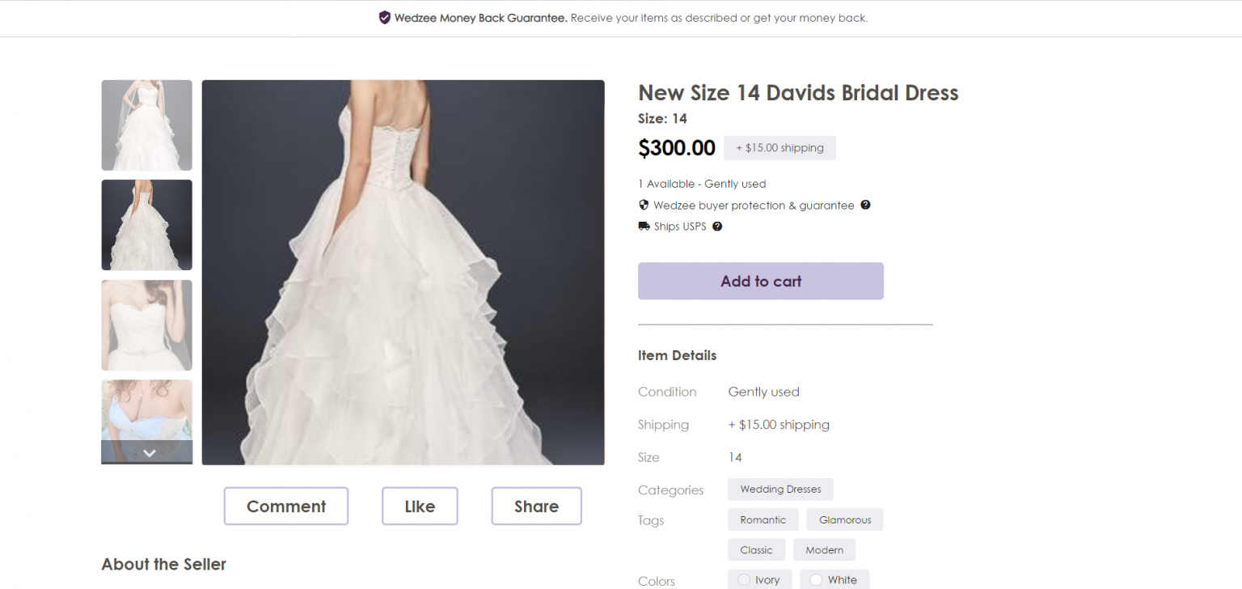Image resolution: width=1242 pixels, height=589 pixels.
Task: Like this wedding dress listing
Action: point(420,506)
